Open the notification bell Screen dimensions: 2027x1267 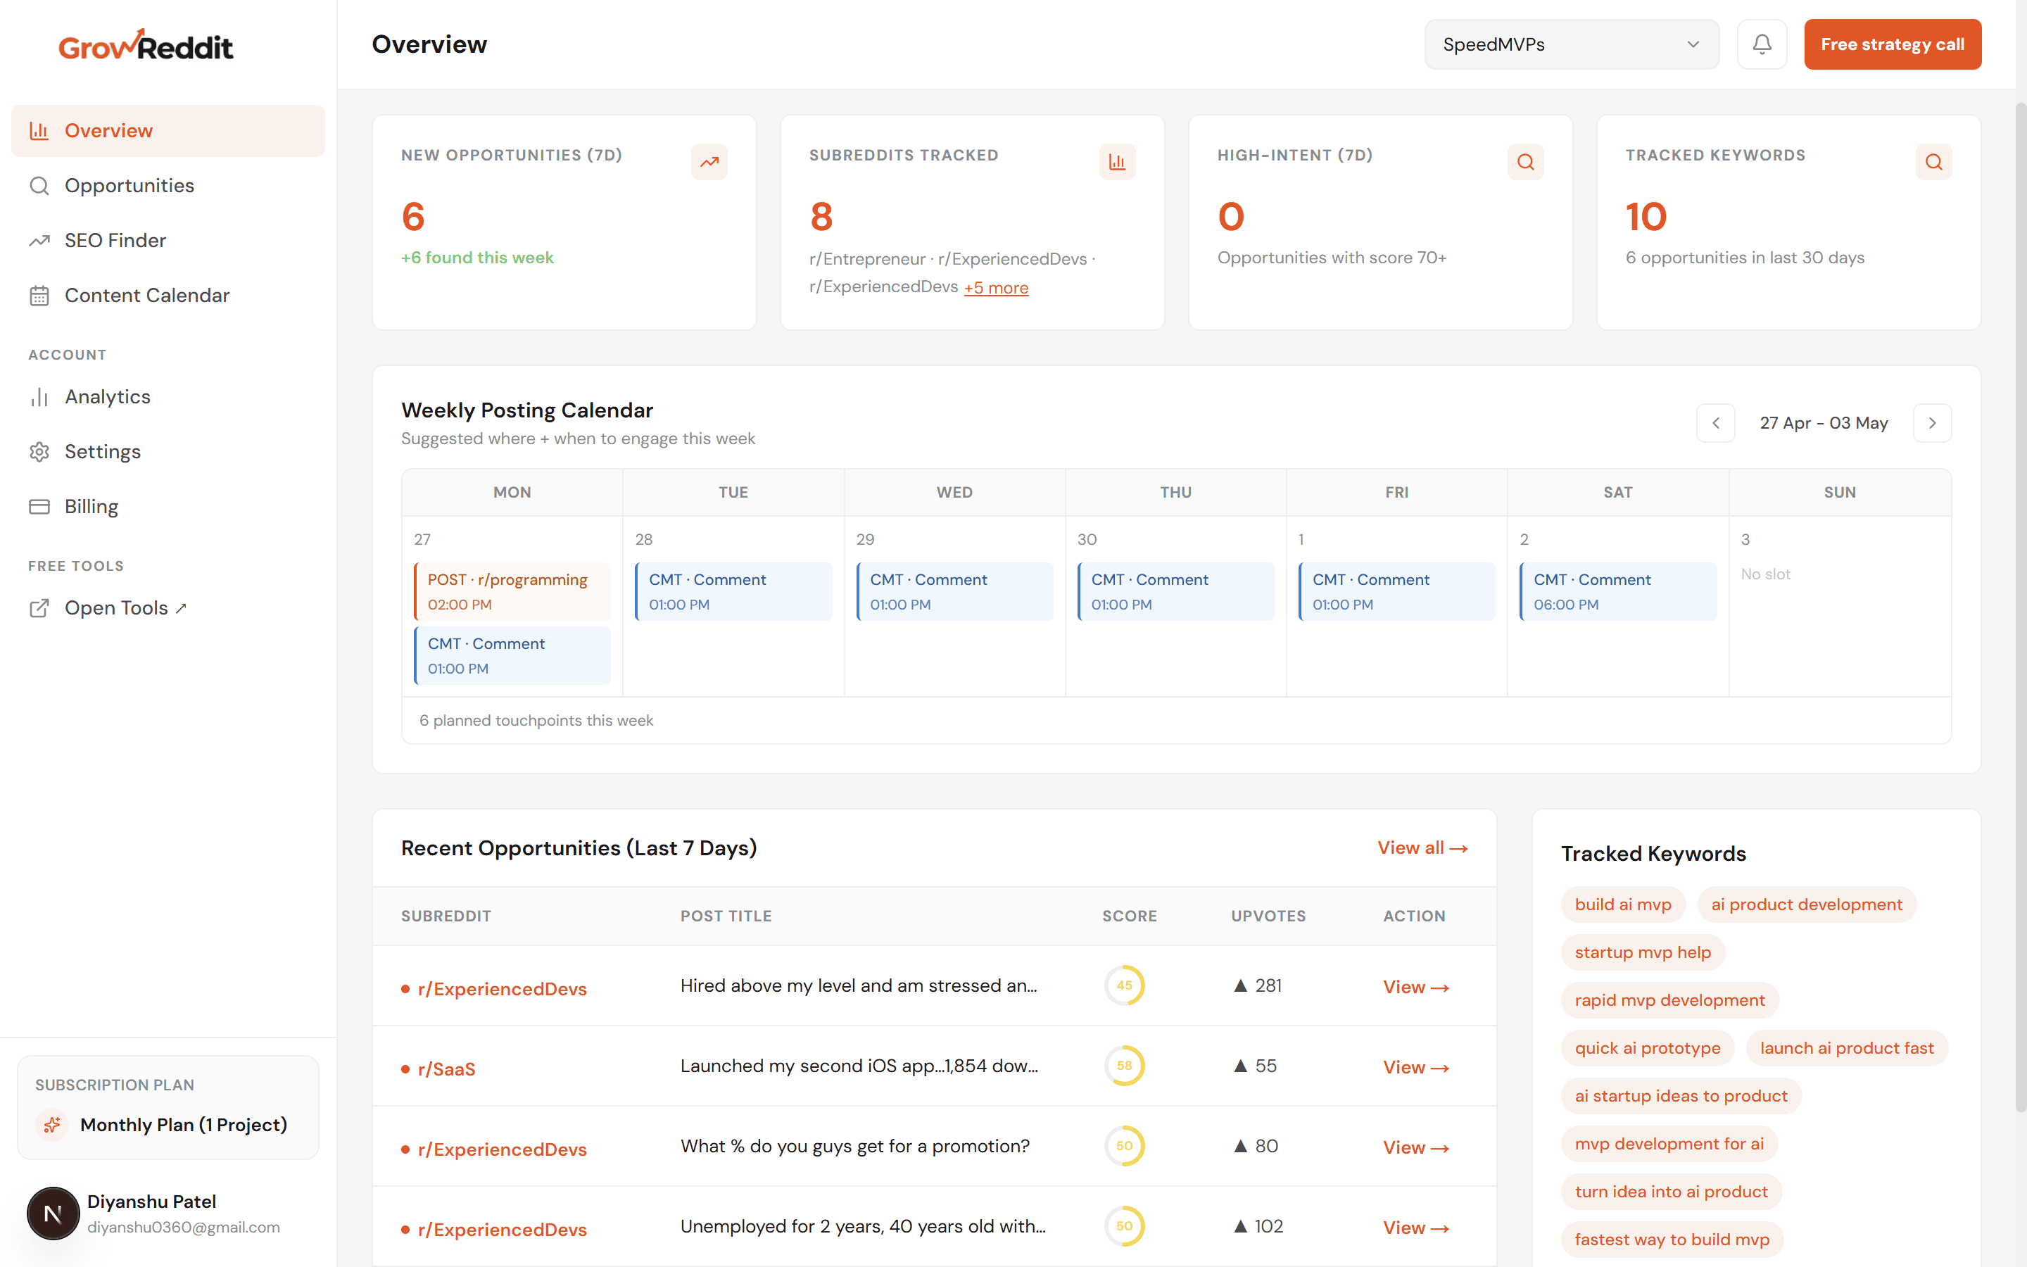[x=1762, y=44]
